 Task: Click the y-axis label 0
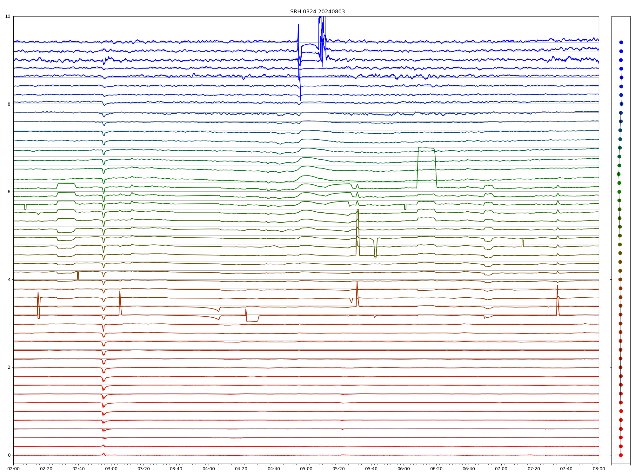[9, 455]
